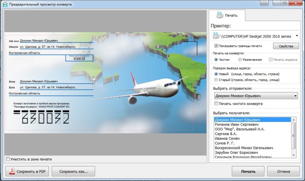Click the PDF icon on save button

pyautogui.click(x=12, y=171)
